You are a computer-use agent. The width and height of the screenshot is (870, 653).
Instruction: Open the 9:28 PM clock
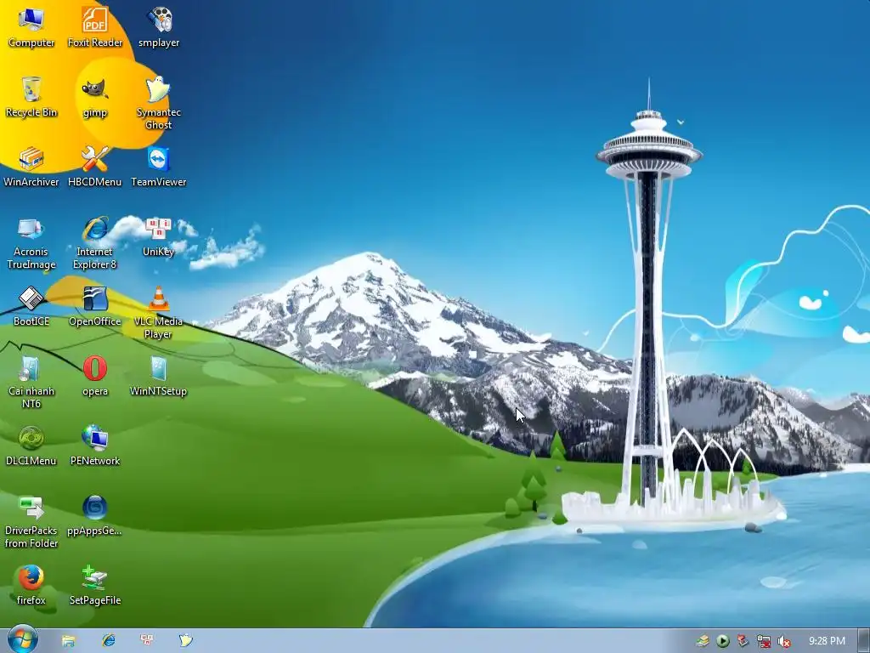[x=827, y=641]
